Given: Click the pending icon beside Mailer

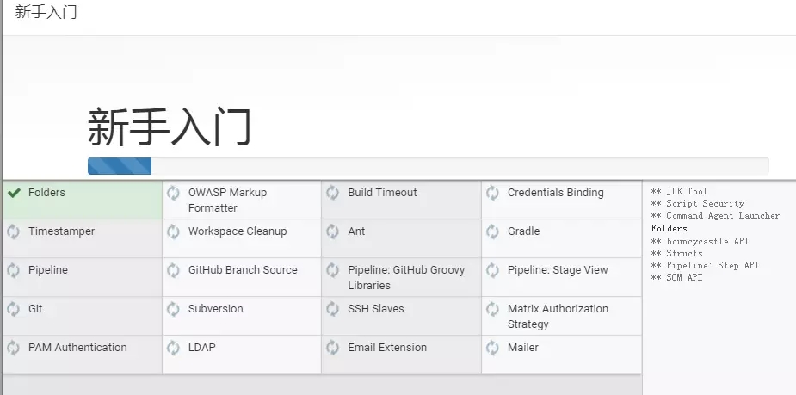Looking at the screenshot, I should [x=492, y=348].
